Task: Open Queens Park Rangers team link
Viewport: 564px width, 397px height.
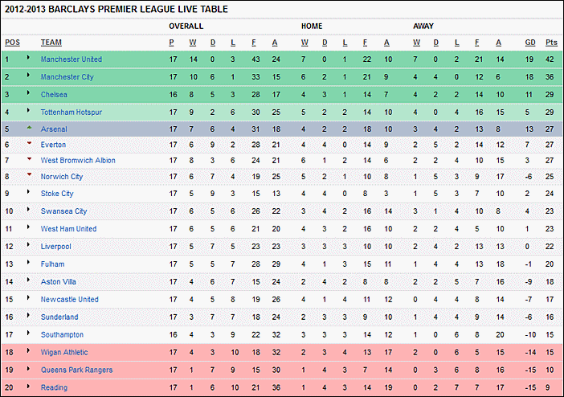Action: coord(76,370)
